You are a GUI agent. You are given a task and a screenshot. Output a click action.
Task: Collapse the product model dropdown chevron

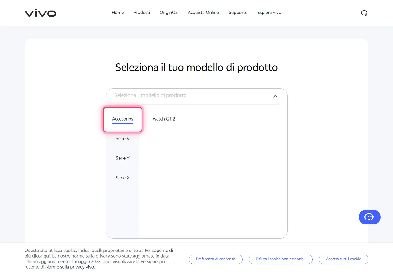[x=275, y=96]
